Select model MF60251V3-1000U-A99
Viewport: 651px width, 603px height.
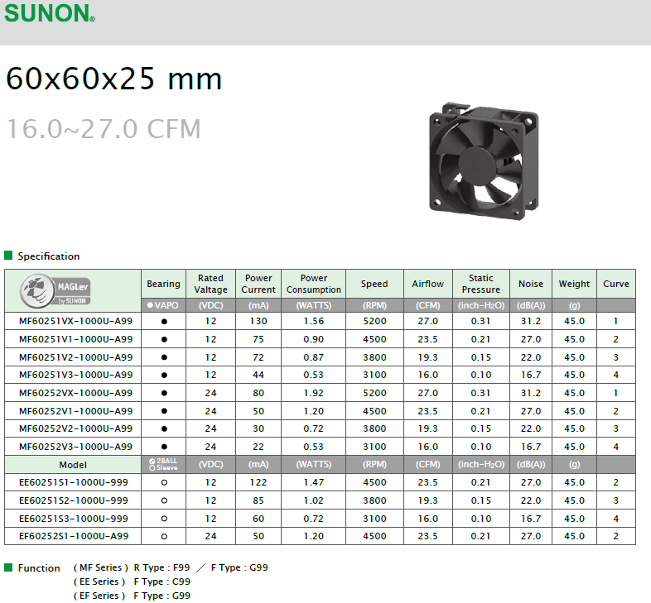pyautogui.click(x=76, y=375)
